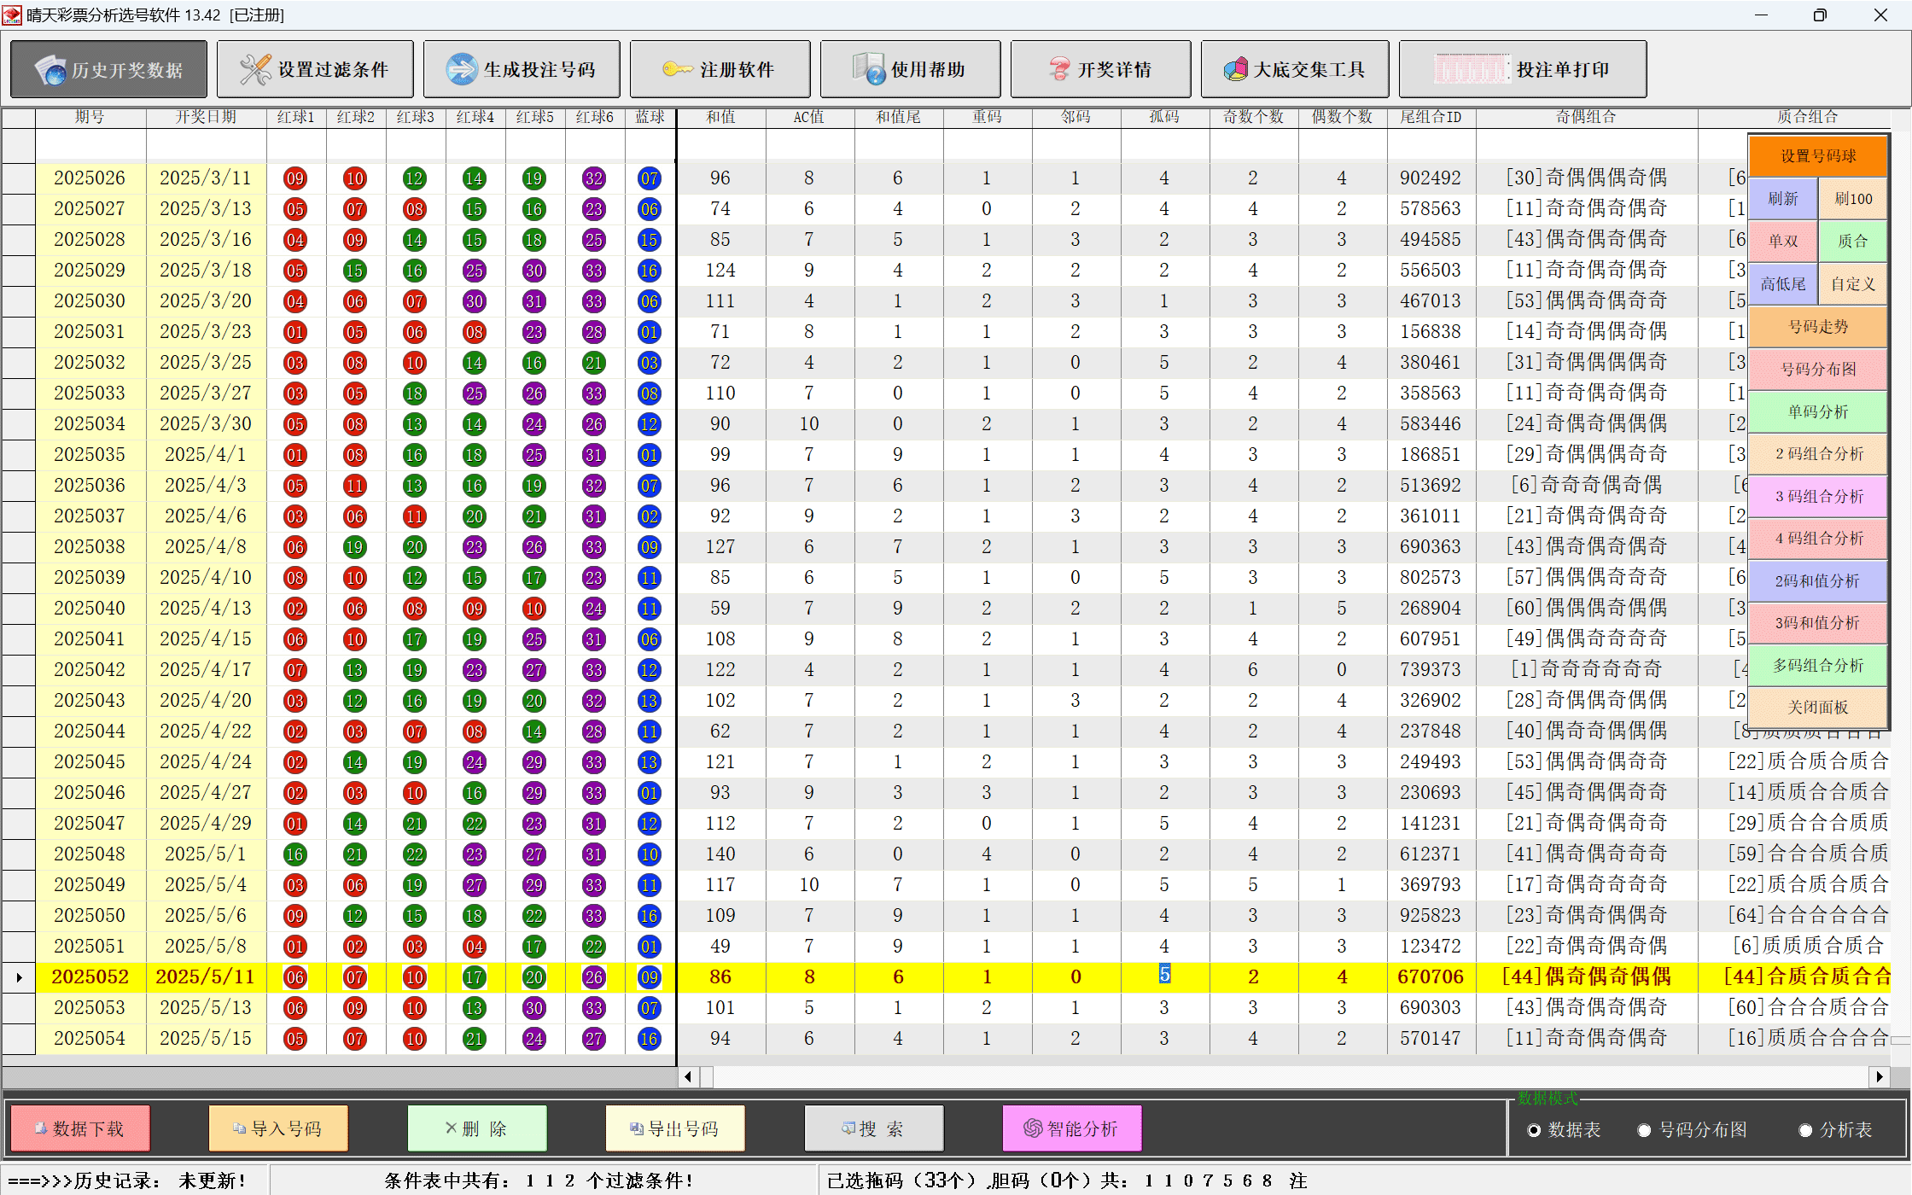Image resolution: width=1912 pixels, height=1195 pixels.
Task: Click the 投注单打印 ticket icon
Action: pyautogui.click(x=1472, y=70)
